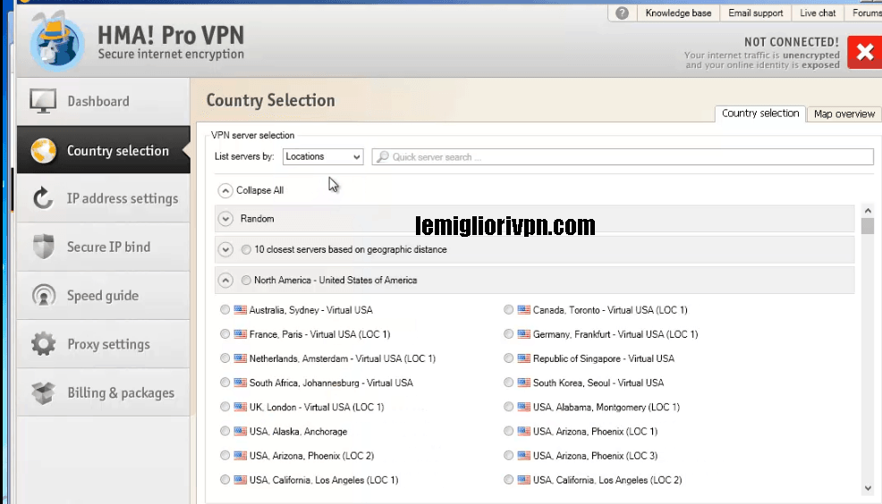The width and height of the screenshot is (882, 504).
Task: Click the red not-connected X icon
Action: pyautogui.click(x=865, y=52)
